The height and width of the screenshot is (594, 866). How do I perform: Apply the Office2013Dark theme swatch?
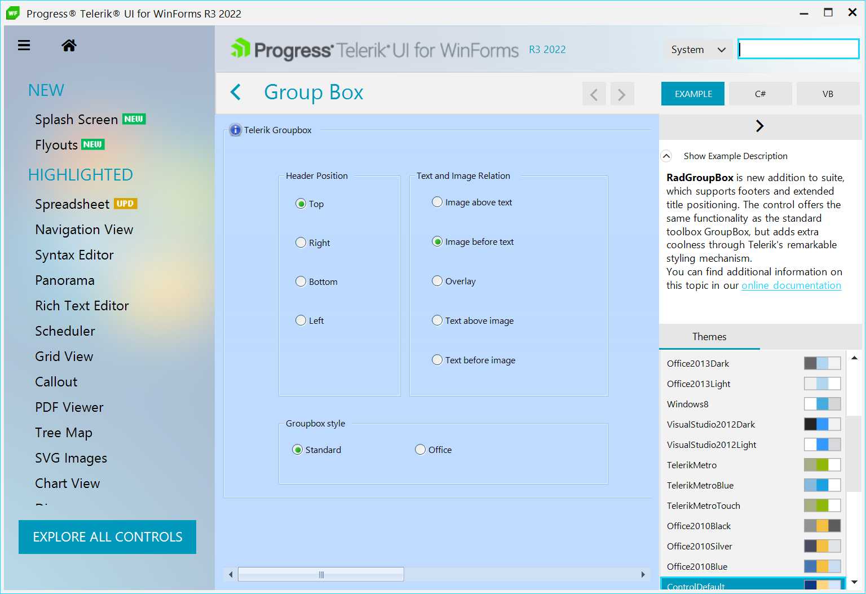(822, 363)
